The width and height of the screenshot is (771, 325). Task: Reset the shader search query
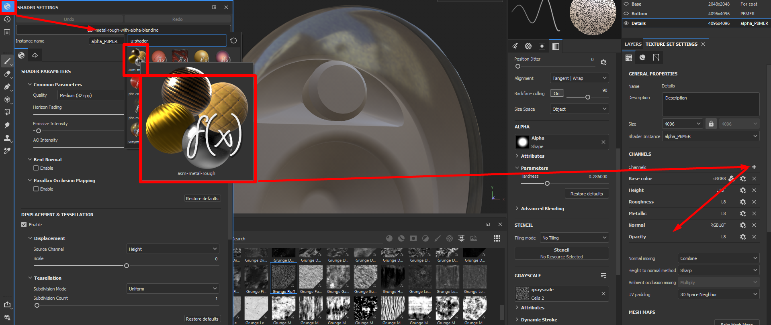click(233, 41)
